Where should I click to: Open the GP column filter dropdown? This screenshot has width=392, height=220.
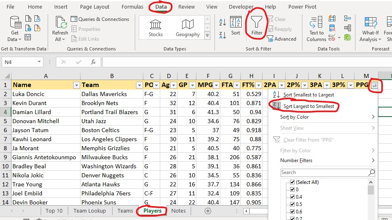click(x=192, y=85)
